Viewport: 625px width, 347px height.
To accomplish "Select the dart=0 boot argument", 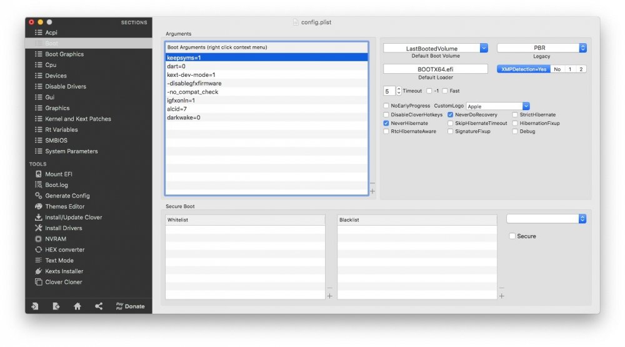I will [266, 66].
